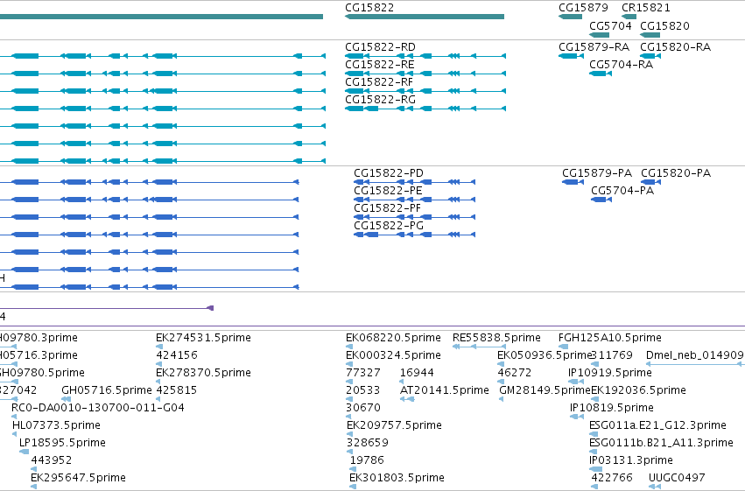Image resolution: width=745 pixels, height=491 pixels.
Task: Select the CG15822 gene label
Action: (x=369, y=8)
